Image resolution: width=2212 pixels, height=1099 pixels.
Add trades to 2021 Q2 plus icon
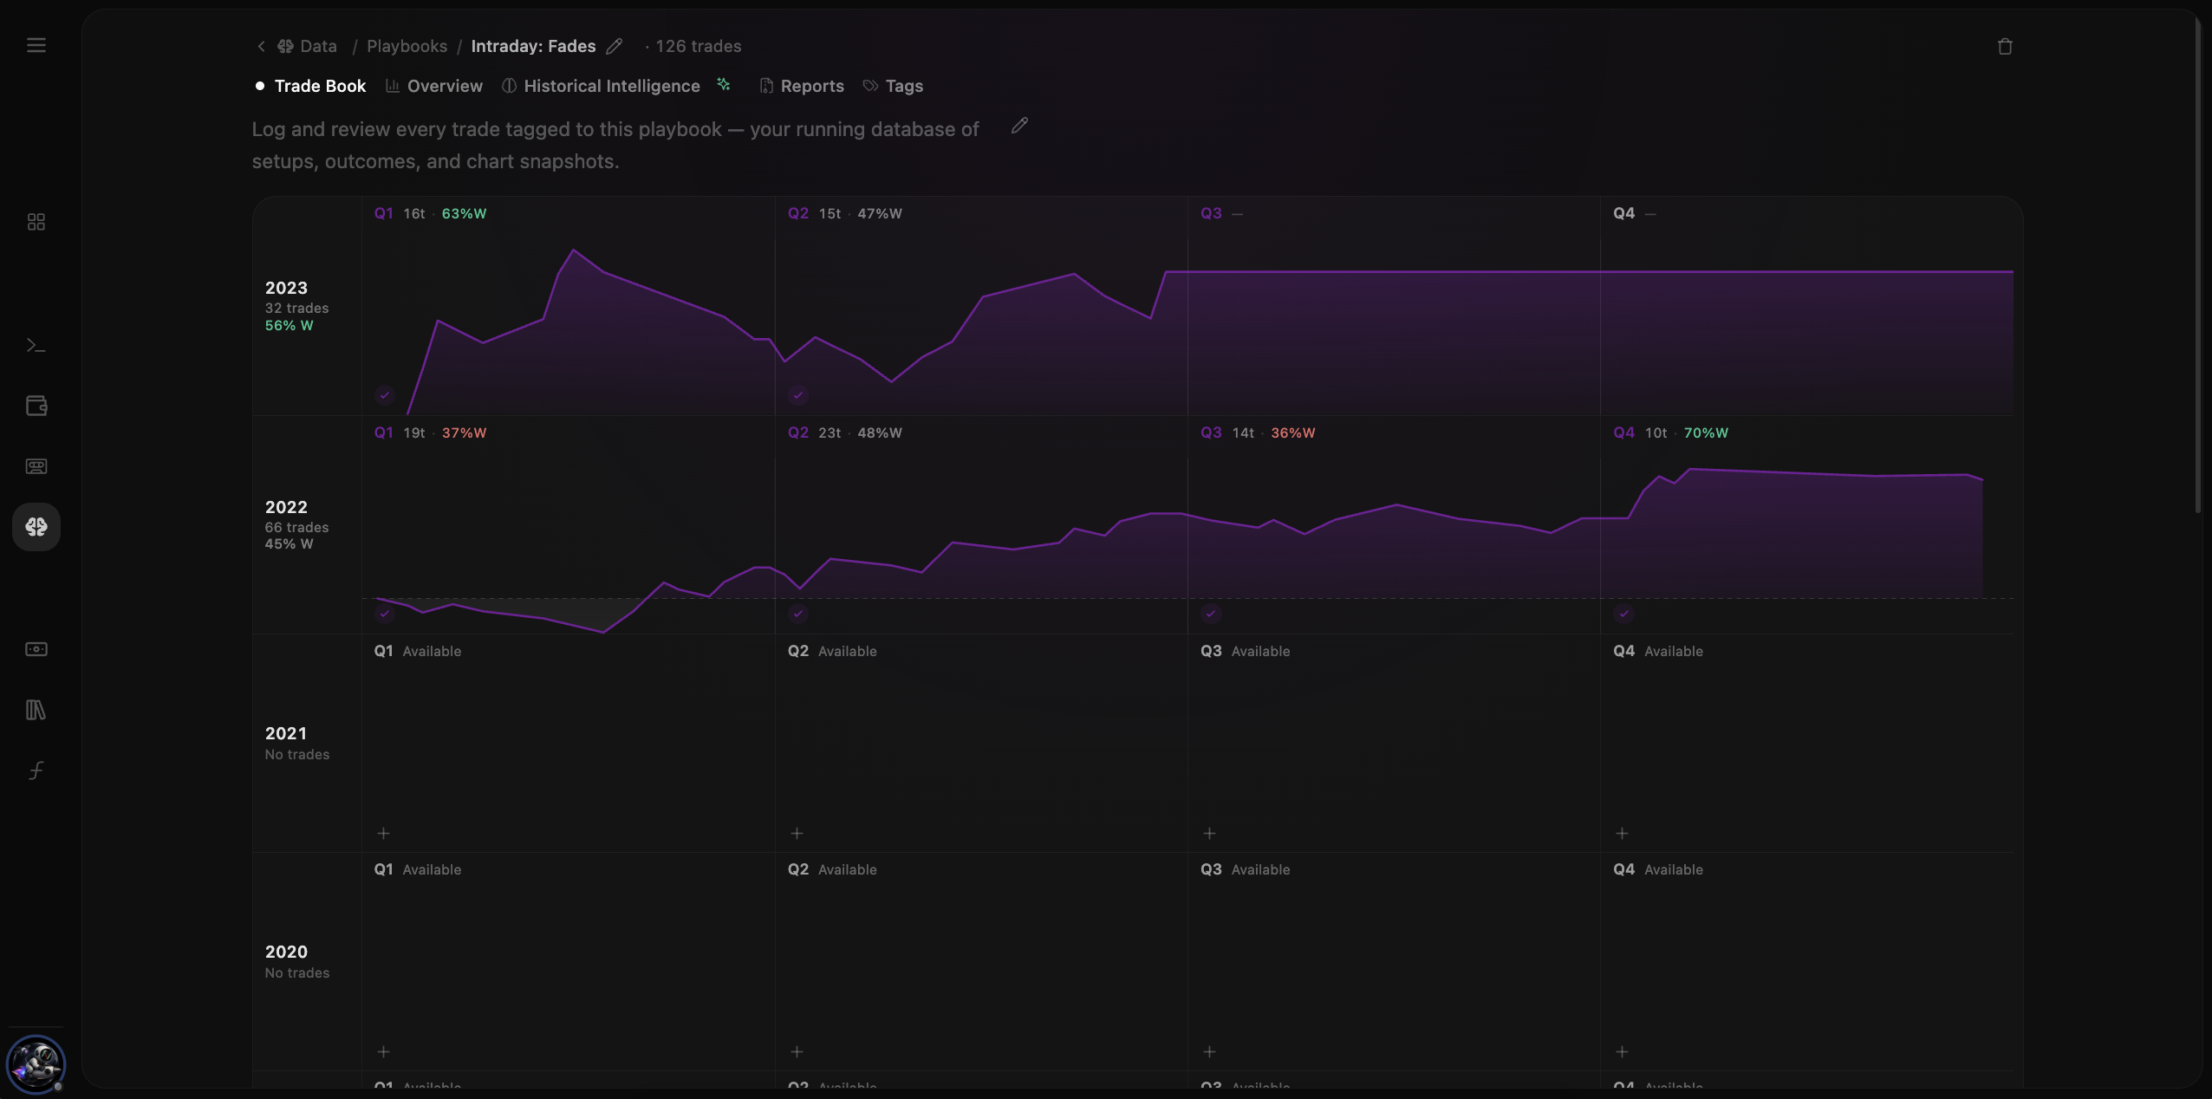797,833
